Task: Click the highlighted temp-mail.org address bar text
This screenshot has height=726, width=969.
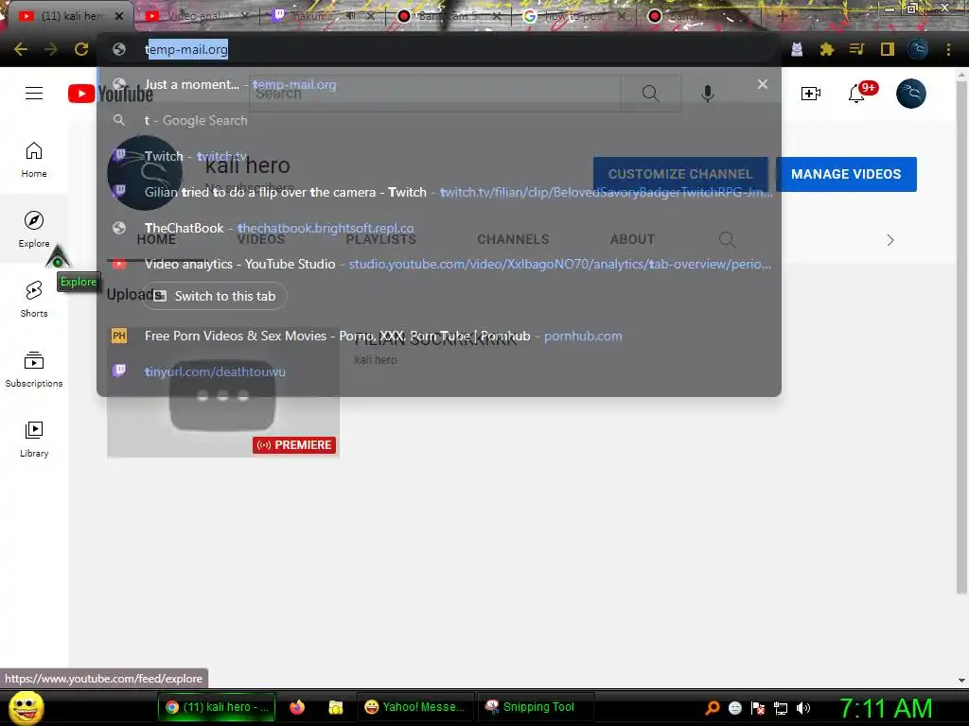Action: click(x=186, y=49)
